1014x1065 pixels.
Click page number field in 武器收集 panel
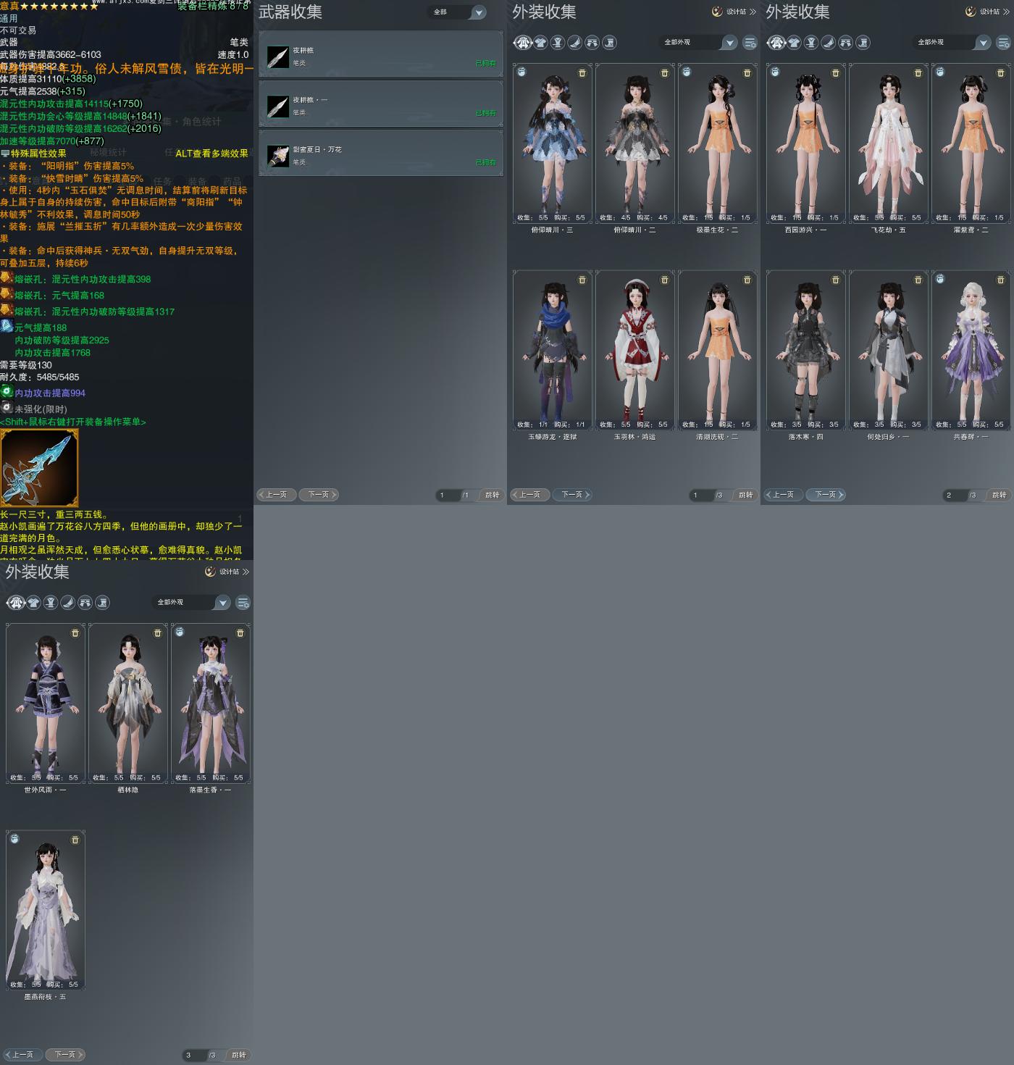pos(448,496)
